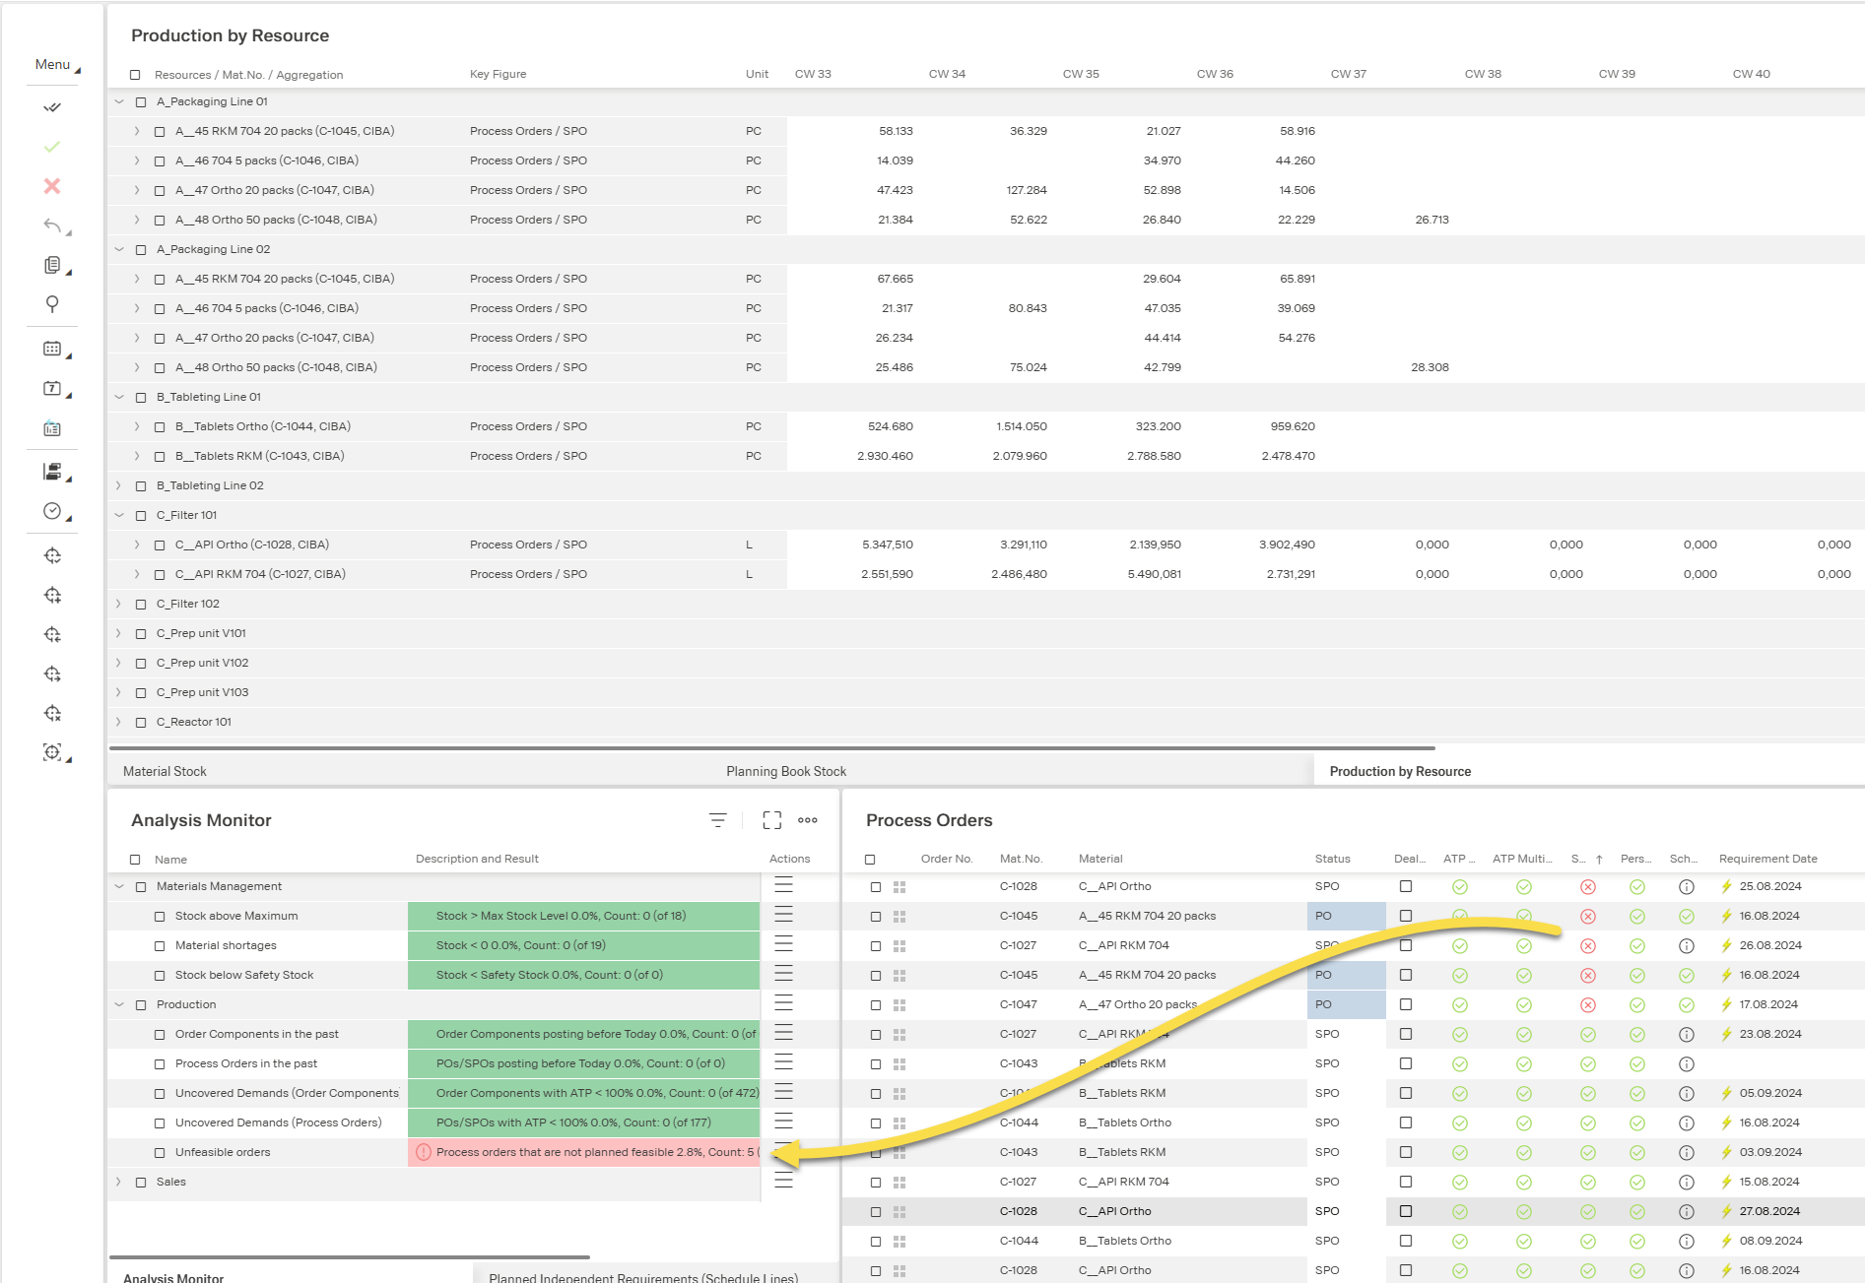Maximize the Analysis Monitor panel

pos(772,820)
